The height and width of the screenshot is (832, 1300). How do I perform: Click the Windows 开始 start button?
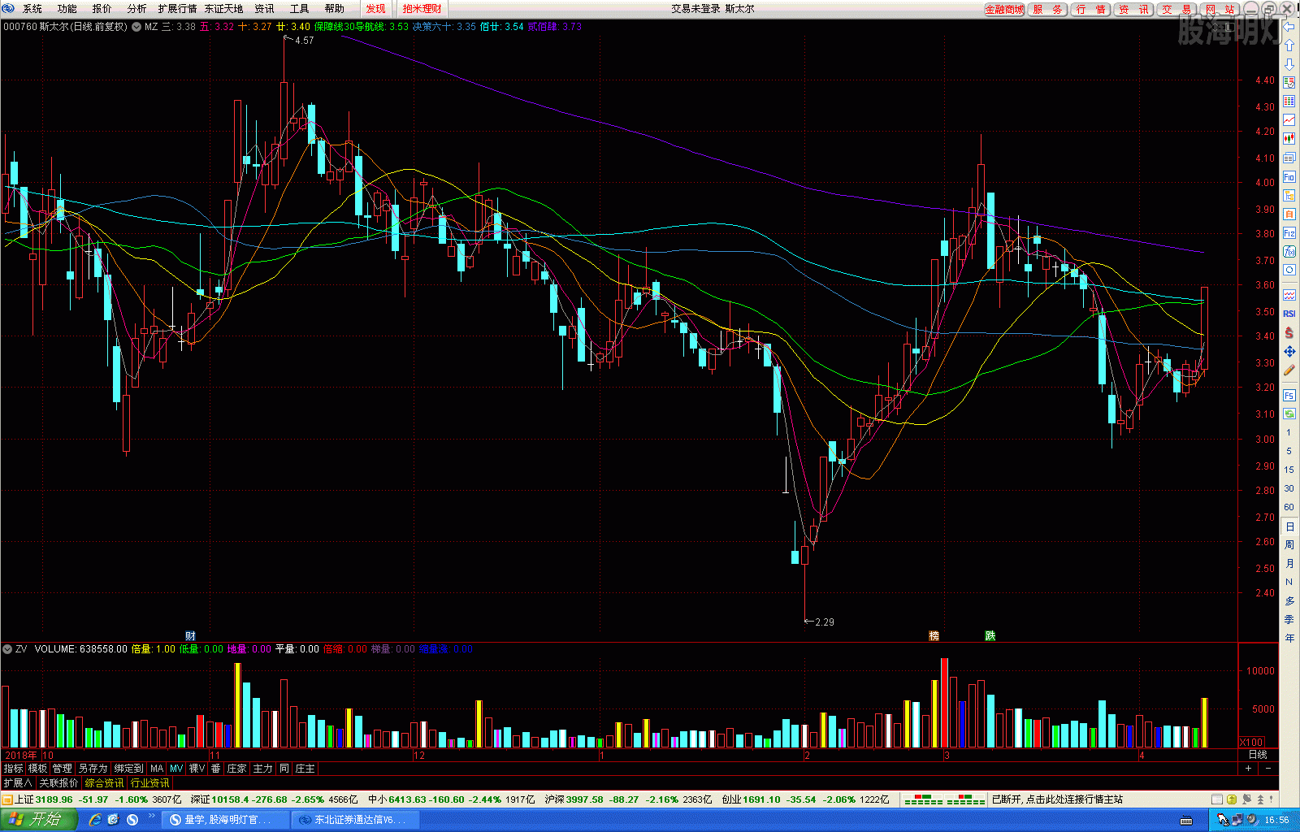point(39,819)
